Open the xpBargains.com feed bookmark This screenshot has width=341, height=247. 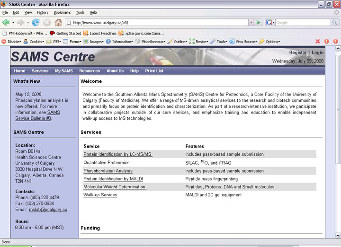(x=141, y=33)
